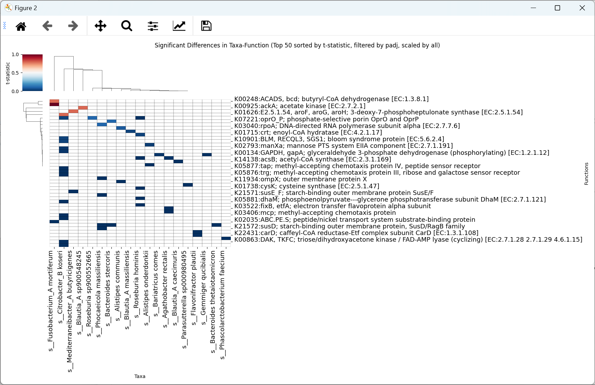This screenshot has height=385, width=595.
Task: Click the K10901 bloom syndrome protein label
Action: (x=339, y=139)
